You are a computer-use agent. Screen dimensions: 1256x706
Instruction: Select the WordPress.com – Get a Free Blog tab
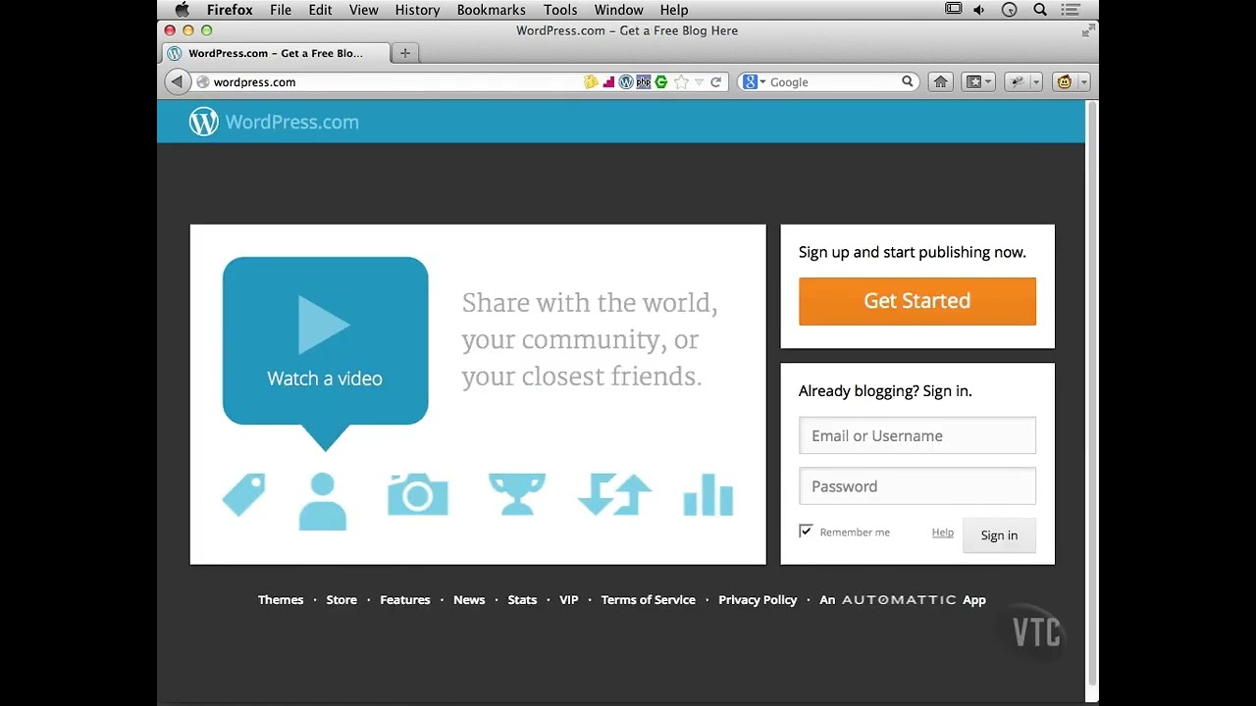(x=275, y=53)
